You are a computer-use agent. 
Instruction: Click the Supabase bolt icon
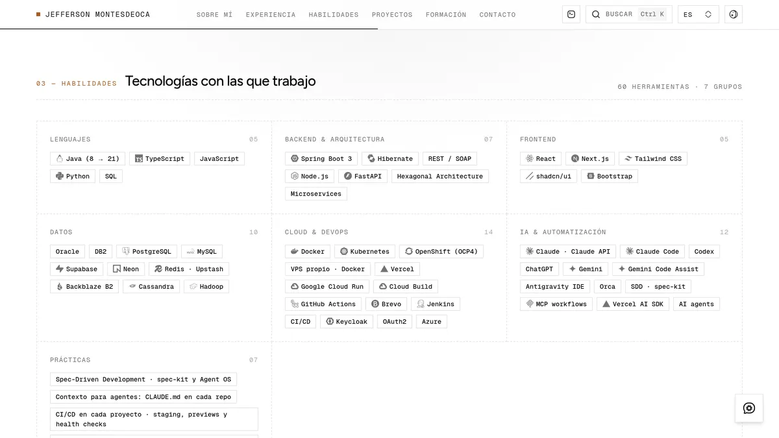(60, 269)
